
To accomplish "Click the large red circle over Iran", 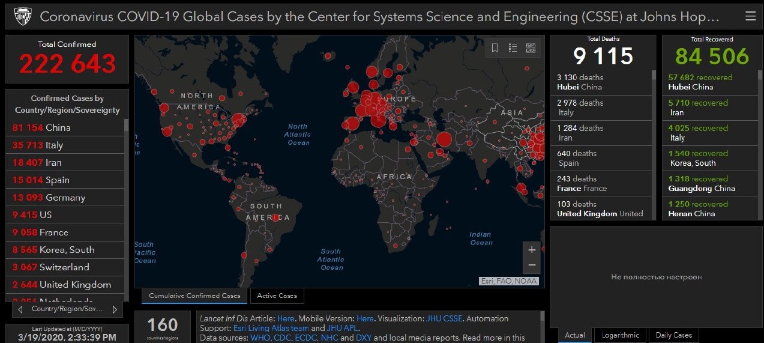I will (x=444, y=140).
